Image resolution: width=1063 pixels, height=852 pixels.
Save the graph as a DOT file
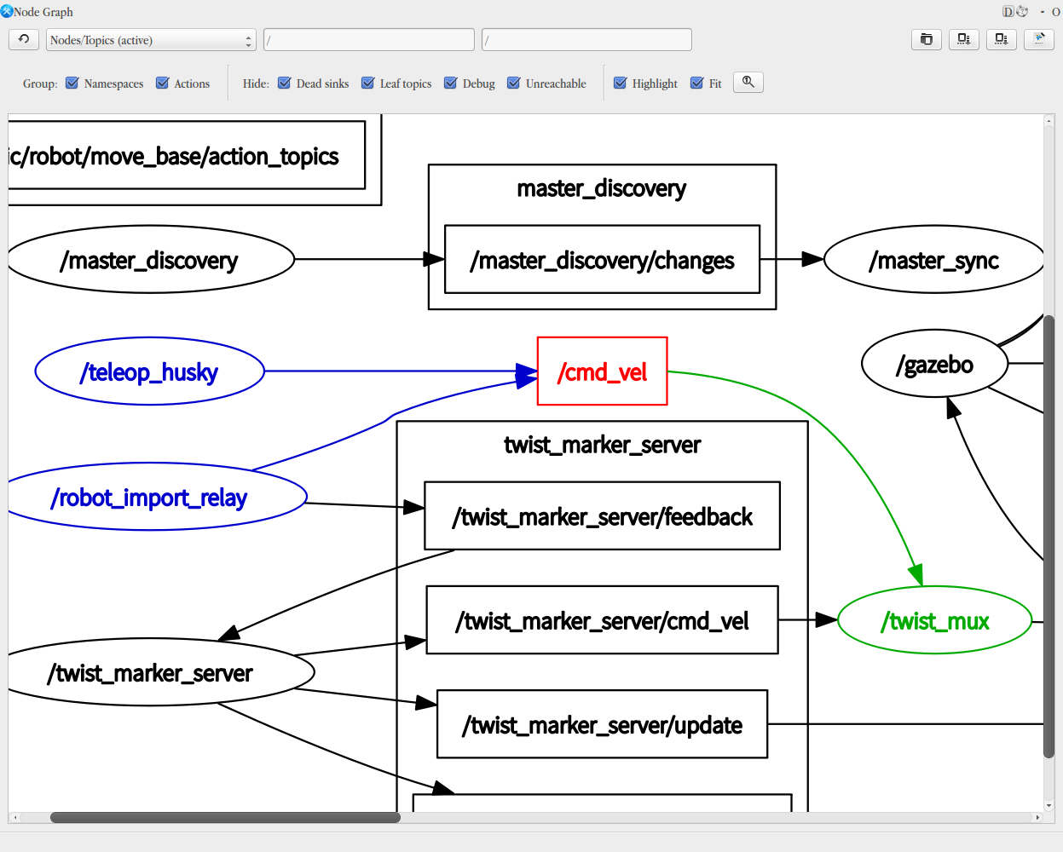[x=963, y=40]
